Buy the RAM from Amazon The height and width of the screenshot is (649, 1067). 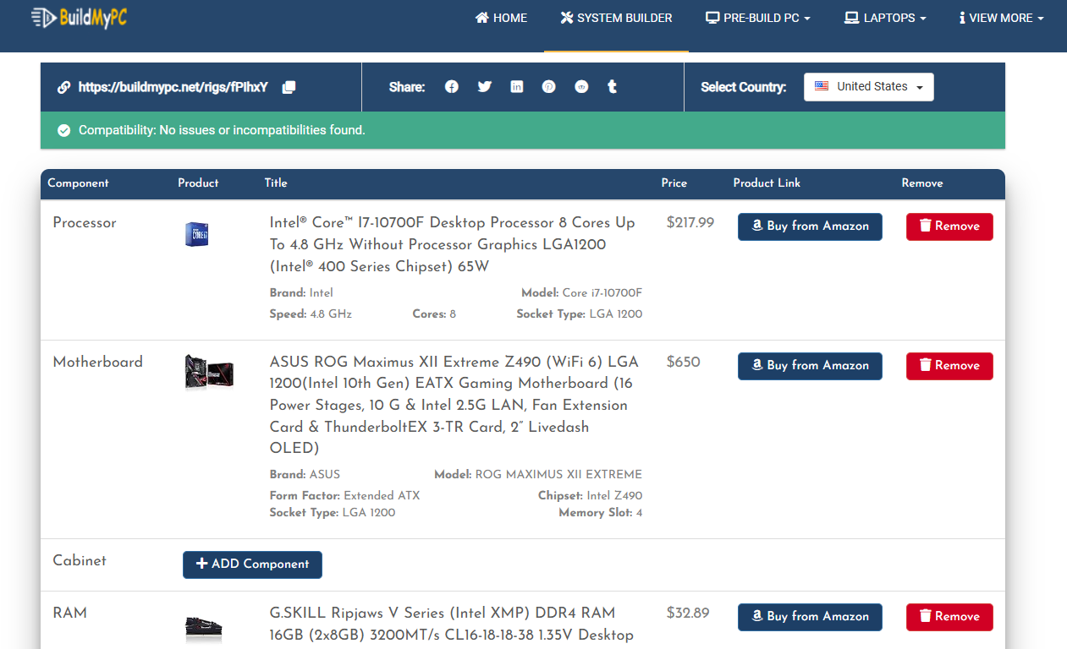pyautogui.click(x=810, y=617)
